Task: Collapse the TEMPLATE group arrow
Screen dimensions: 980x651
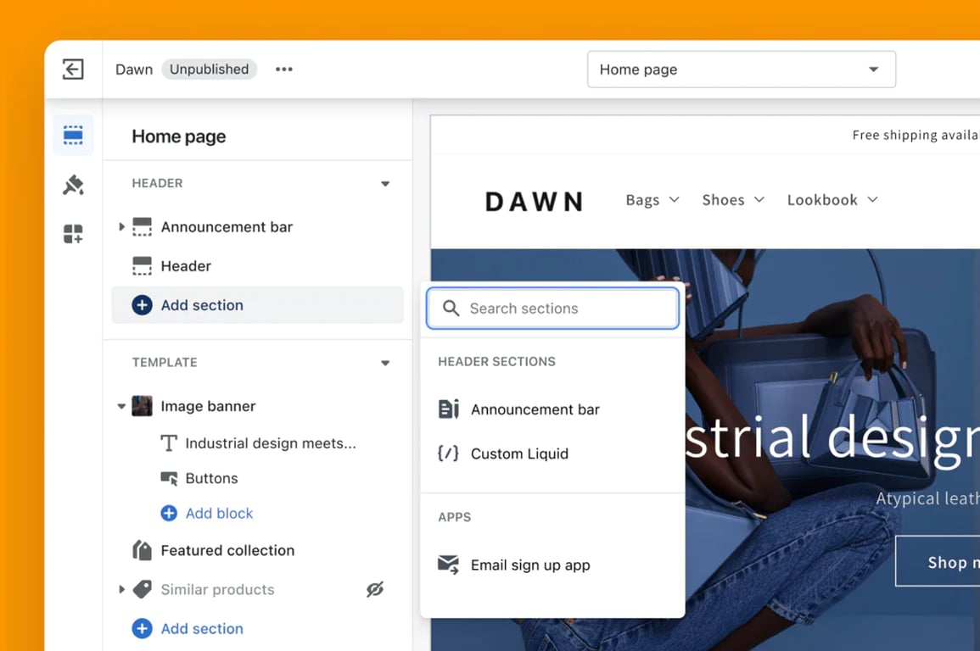Action: coord(385,363)
